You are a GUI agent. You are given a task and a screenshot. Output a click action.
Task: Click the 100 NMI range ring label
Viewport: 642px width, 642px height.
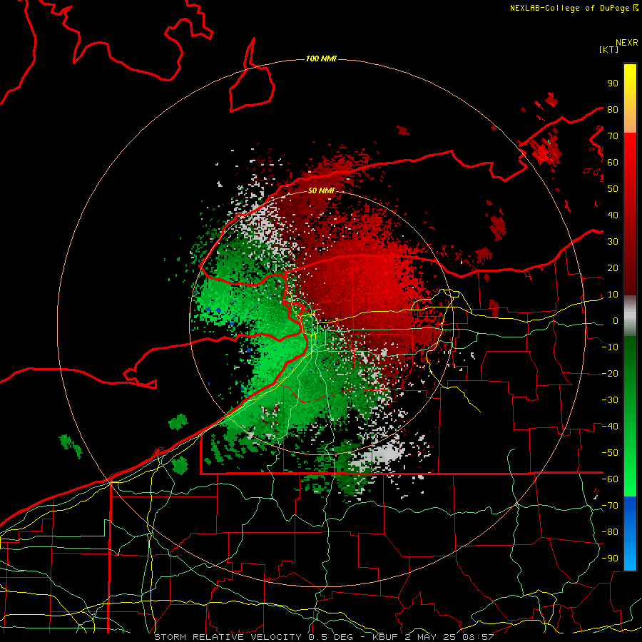click(321, 59)
